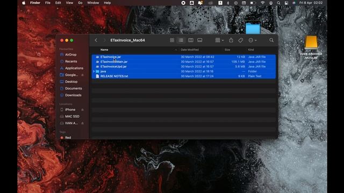Open Downloads in the sidebar
Viewport: 344px width, 193px height.
[73, 95]
